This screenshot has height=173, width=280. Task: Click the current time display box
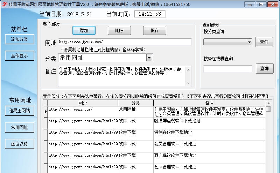click(x=150, y=14)
